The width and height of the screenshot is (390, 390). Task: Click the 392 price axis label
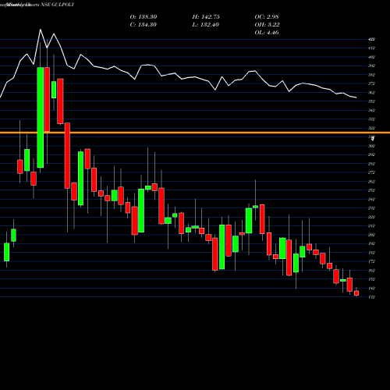[371, 66]
